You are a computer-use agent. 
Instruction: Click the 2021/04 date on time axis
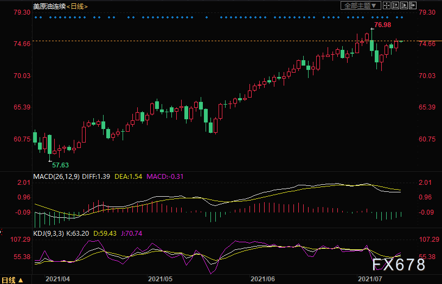(58, 279)
